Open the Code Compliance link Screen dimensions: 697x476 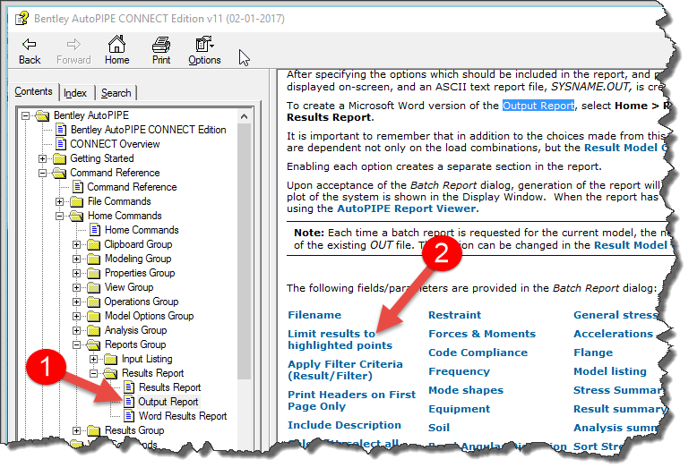click(478, 353)
